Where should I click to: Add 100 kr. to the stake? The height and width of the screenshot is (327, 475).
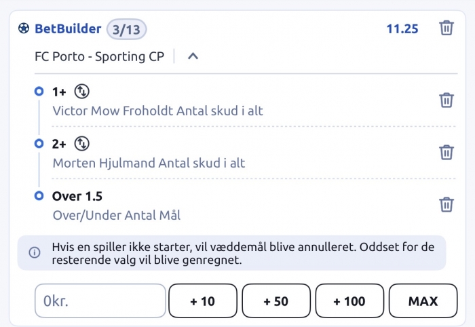pos(349,301)
